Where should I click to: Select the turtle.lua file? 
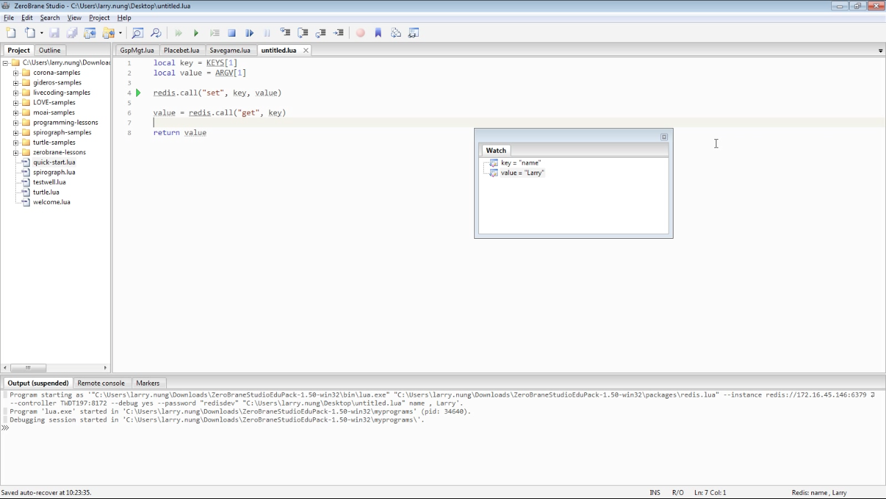[46, 192]
